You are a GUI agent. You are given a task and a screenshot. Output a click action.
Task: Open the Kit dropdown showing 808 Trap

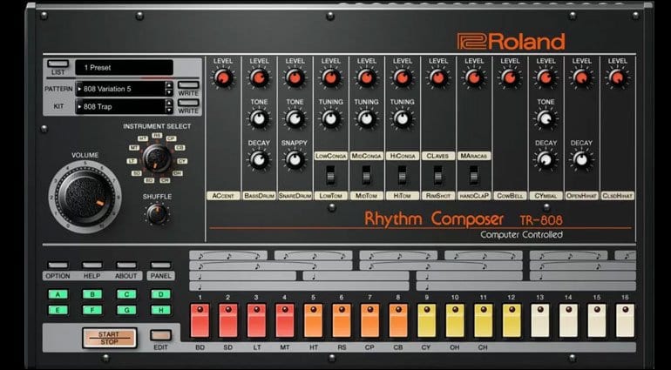[120, 106]
